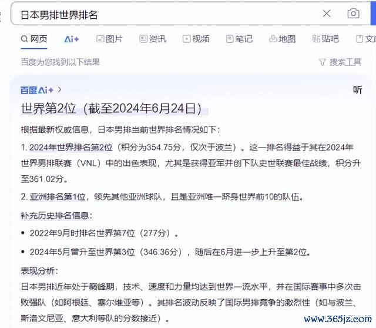Click the text 亚洲排名第1位
Image resolution: width=376 pixels, height=328 pixels.
tap(58, 197)
